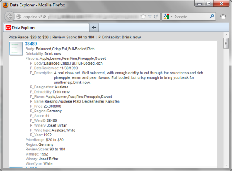Viewport: 232px width, 171px height.
Task: Click the P_Year value 1992
Action: (x=47, y=135)
